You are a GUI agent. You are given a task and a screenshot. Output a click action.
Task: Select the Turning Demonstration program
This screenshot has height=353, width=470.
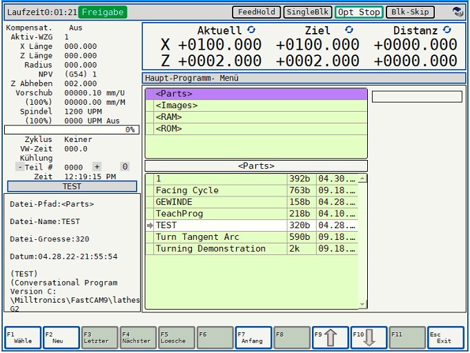[x=252, y=249]
